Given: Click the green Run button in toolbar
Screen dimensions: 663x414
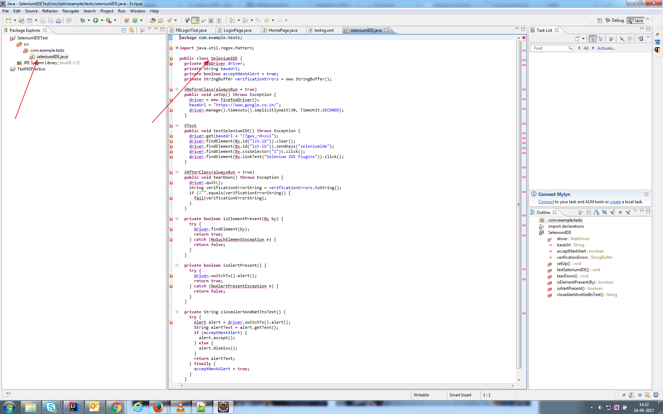Looking at the screenshot, I should [x=96, y=20].
